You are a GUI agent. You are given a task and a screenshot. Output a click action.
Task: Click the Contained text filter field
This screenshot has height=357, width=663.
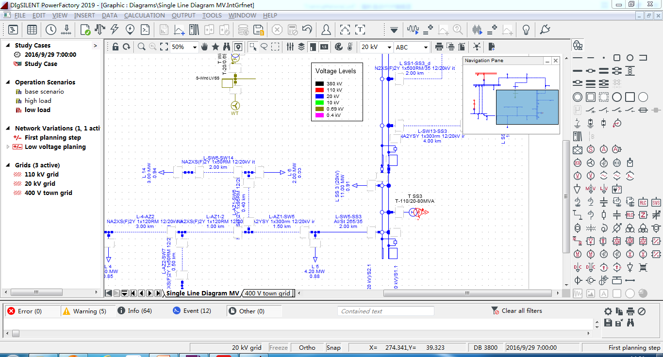[x=385, y=311]
